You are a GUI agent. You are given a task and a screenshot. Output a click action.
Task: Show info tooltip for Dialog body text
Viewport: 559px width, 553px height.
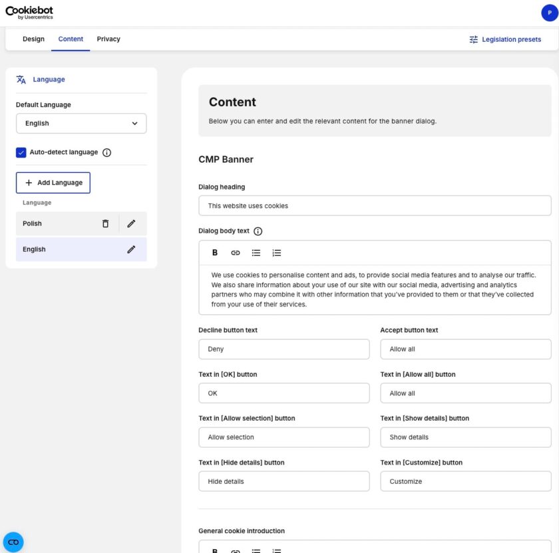(258, 231)
